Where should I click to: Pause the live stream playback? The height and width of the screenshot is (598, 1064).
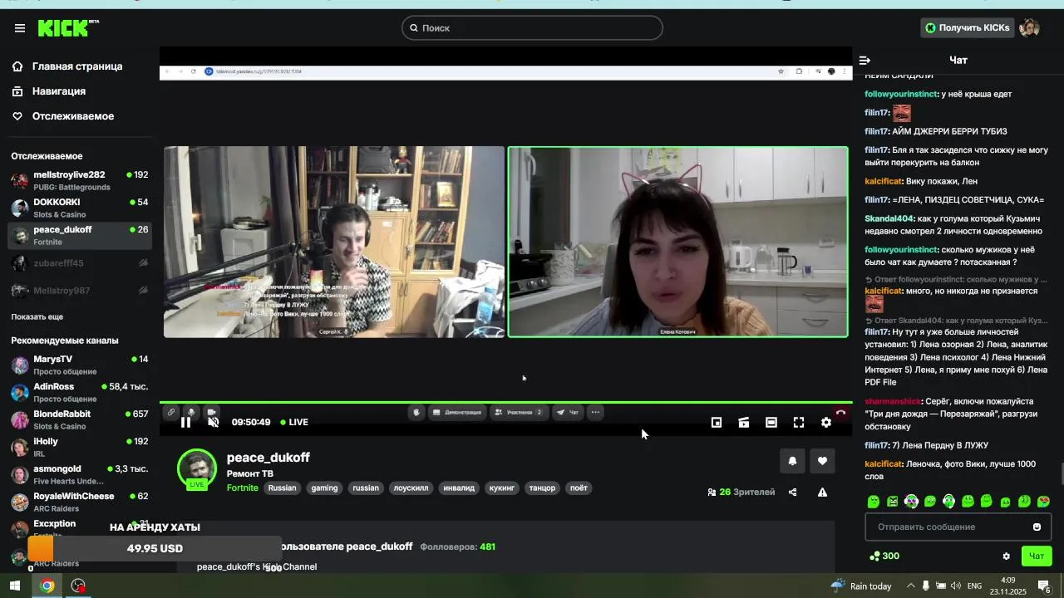point(185,422)
